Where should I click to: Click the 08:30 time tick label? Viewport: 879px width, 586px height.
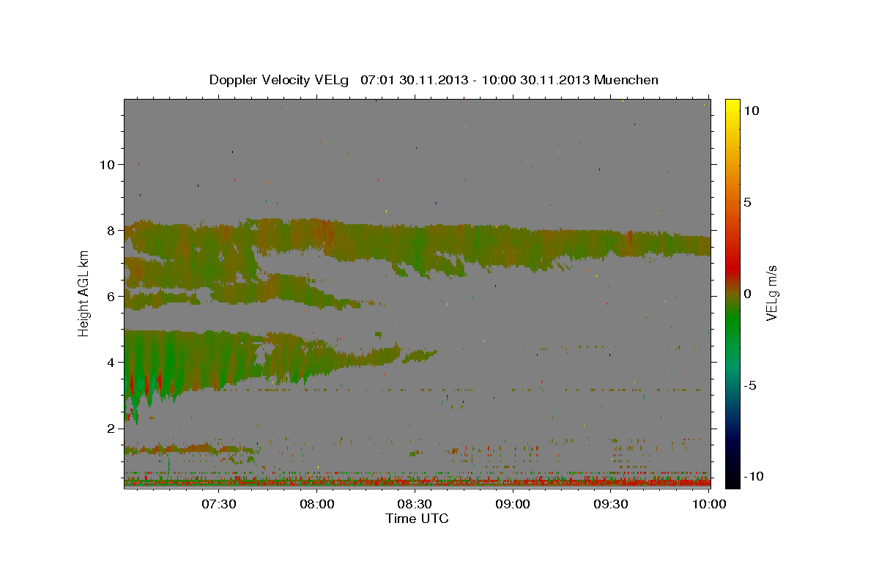(x=415, y=504)
